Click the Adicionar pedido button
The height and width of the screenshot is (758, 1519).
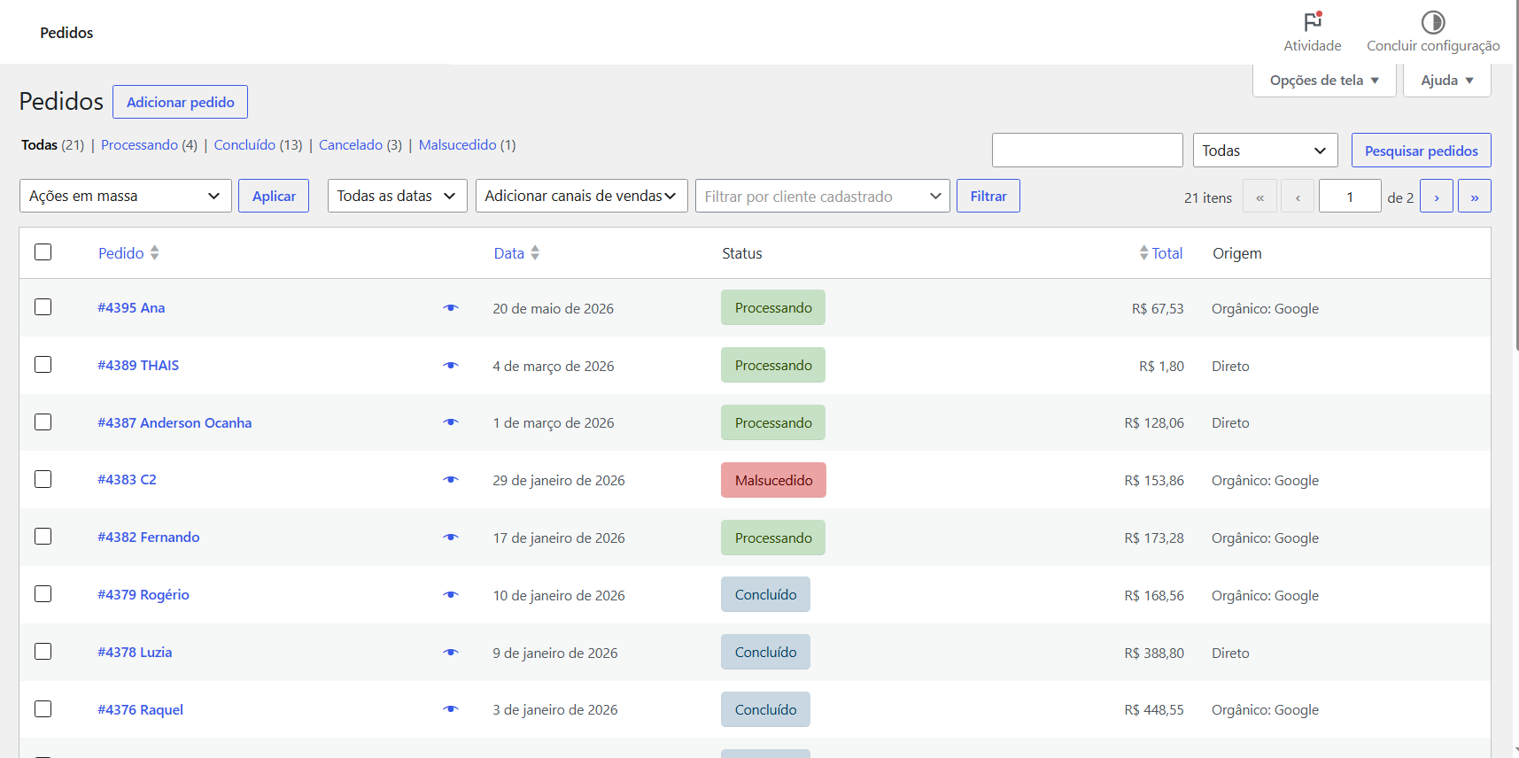(181, 102)
